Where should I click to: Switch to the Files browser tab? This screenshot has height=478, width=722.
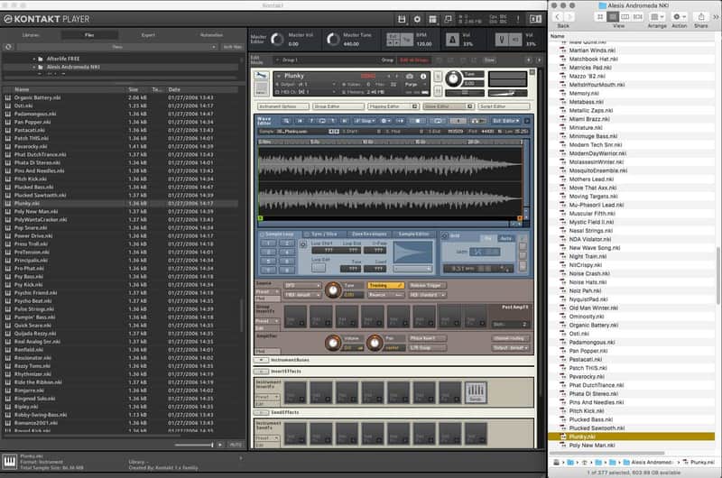coord(89,35)
